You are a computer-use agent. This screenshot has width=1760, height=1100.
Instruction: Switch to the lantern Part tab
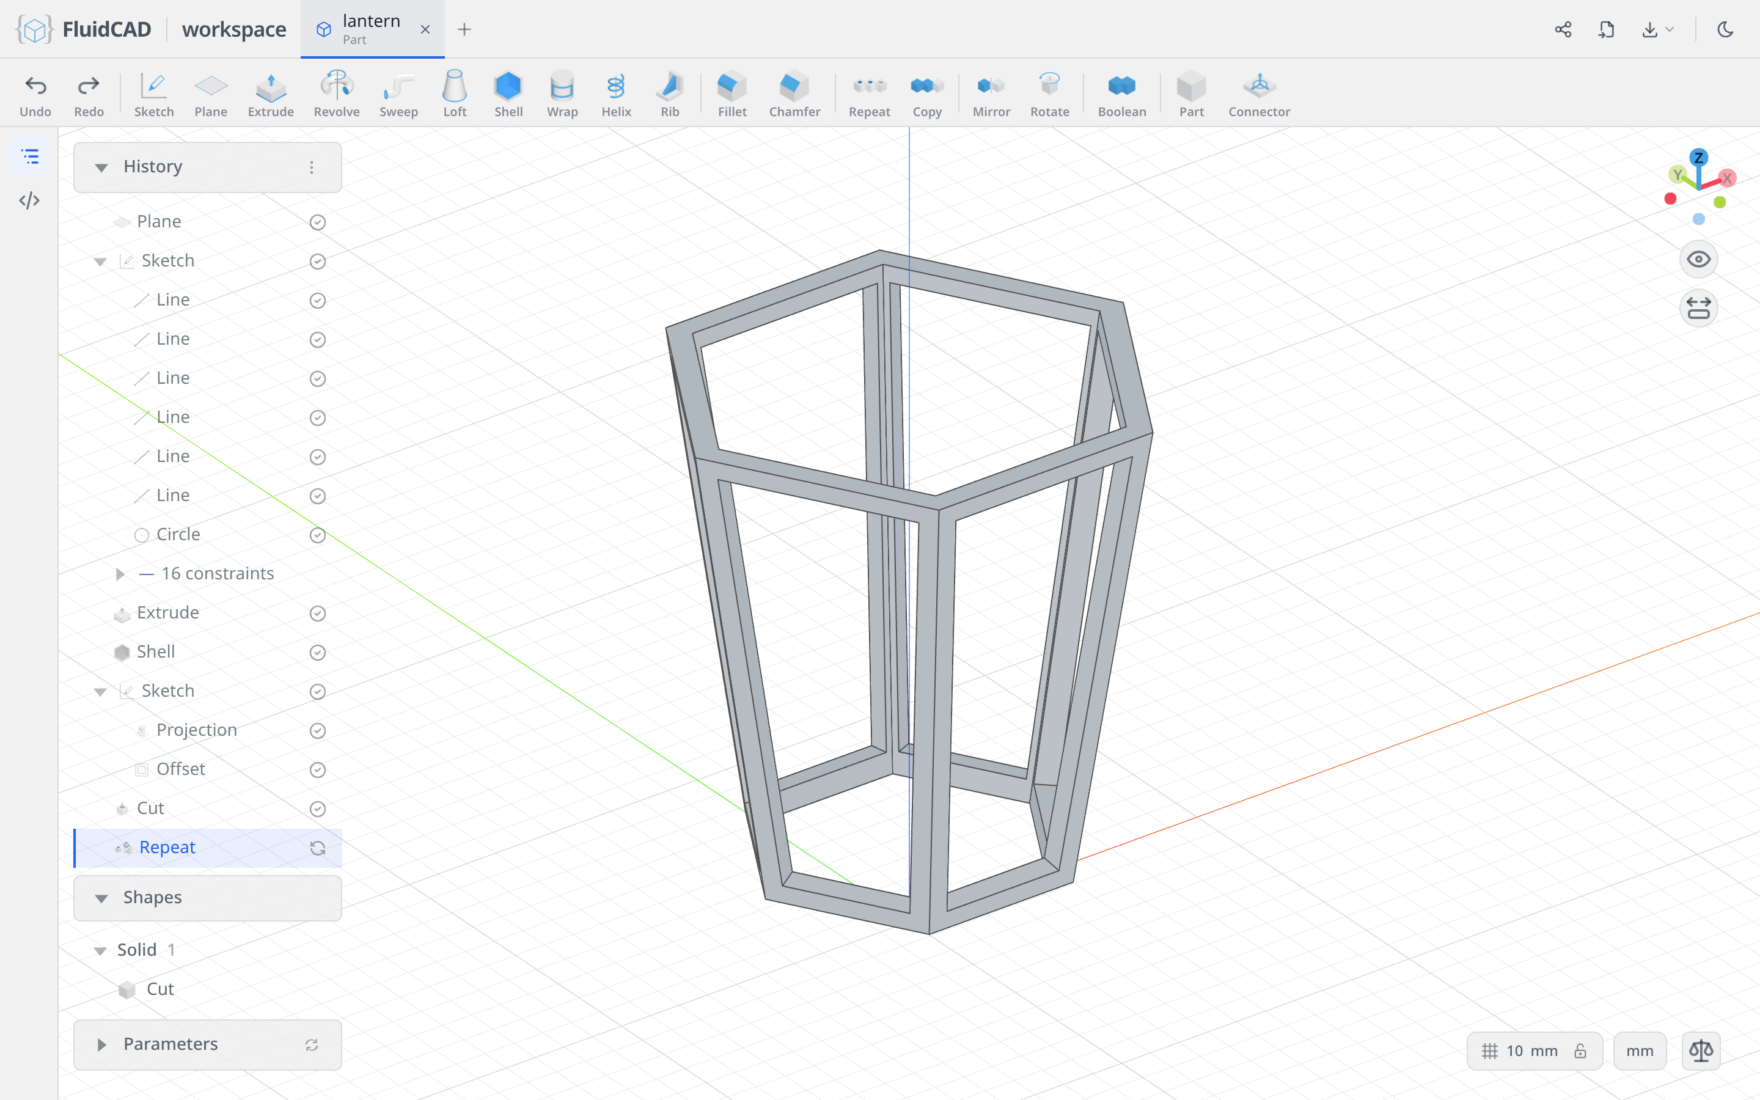pyautogui.click(x=372, y=29)
